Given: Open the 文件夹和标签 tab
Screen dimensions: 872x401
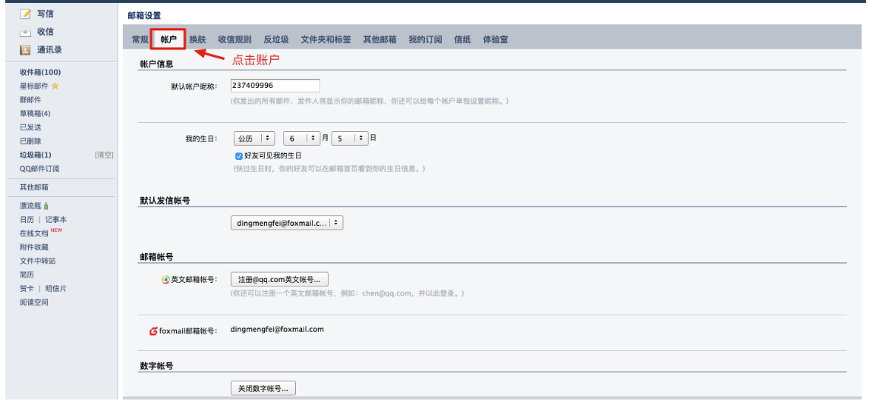Looking at the screenshot, I should coord(326,39).
